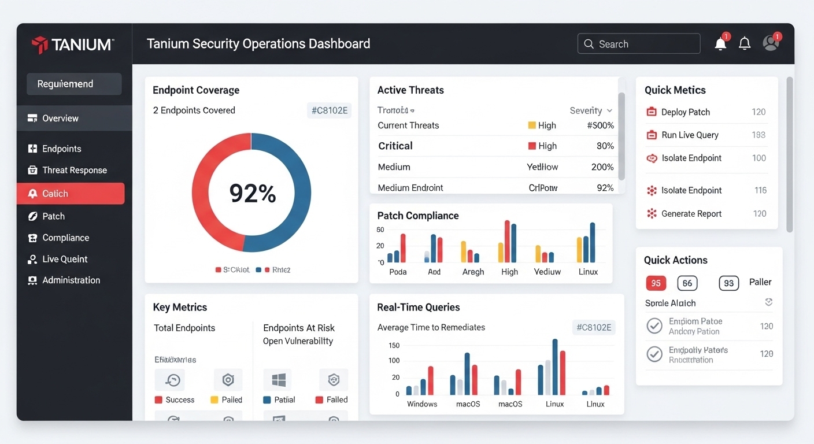The width and height of the screenshot is (814, 444).
Task: Click the second bell icon without badge
Action: point(745,43)
